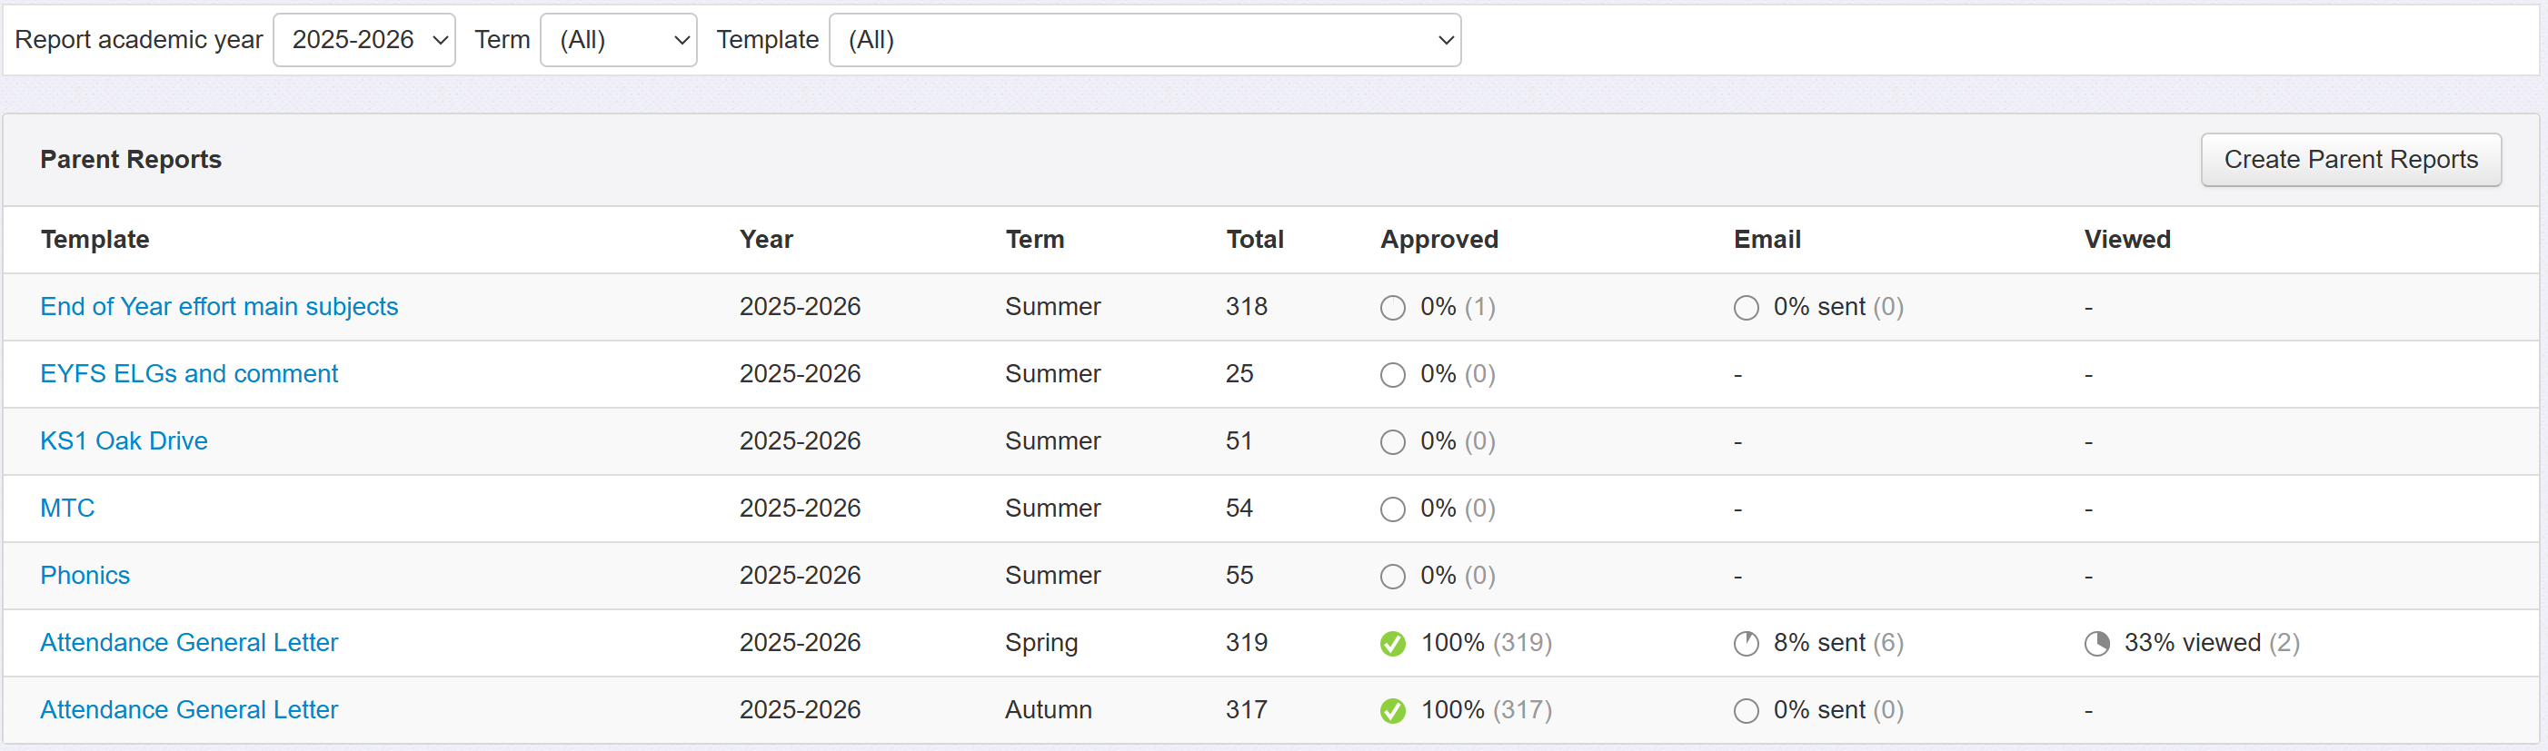
Task: Click empty approval circle for Phonics row
Action: [x=1393, y=577]
